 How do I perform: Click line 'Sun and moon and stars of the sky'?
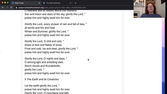click(x=55, y=14)
